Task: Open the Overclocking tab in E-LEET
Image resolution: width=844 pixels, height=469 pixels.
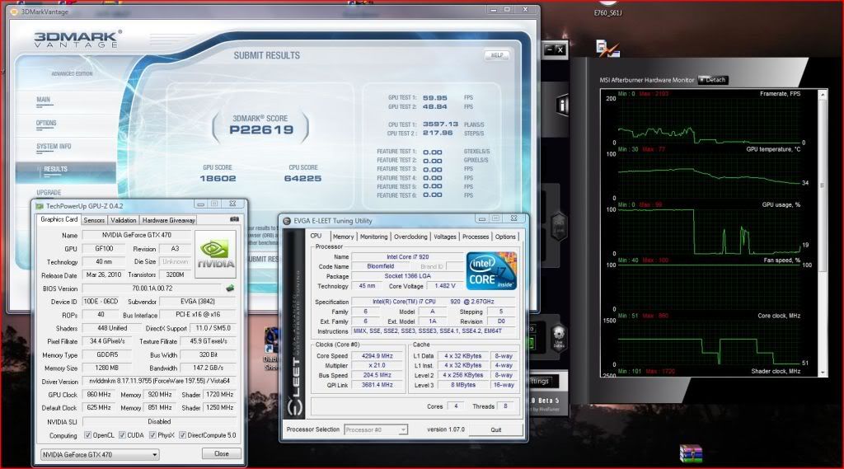Action: 410,237
